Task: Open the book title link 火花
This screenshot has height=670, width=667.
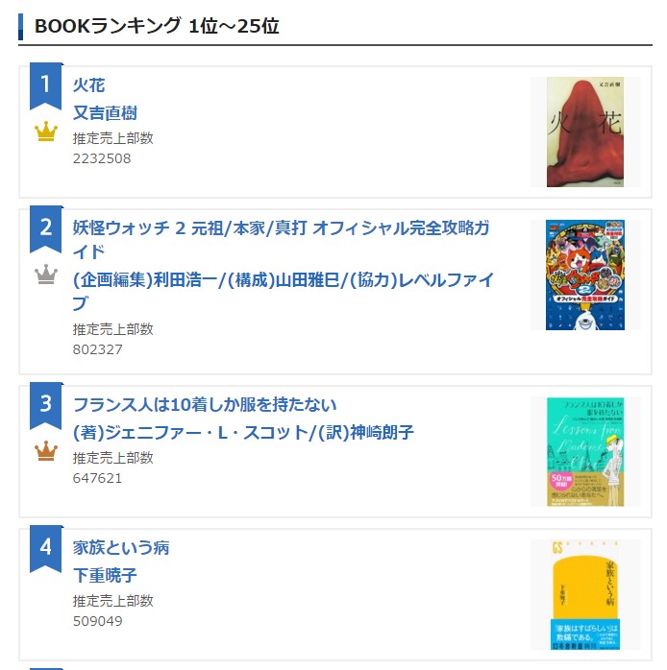Action: click(x=89, y=85)
